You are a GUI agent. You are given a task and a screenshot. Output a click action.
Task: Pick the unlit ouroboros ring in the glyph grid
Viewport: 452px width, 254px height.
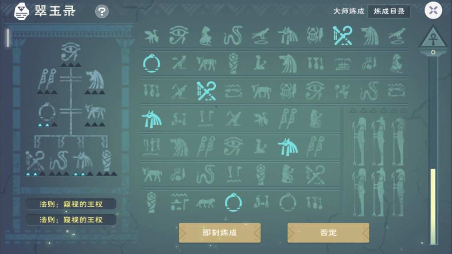(x=288, y=203)
